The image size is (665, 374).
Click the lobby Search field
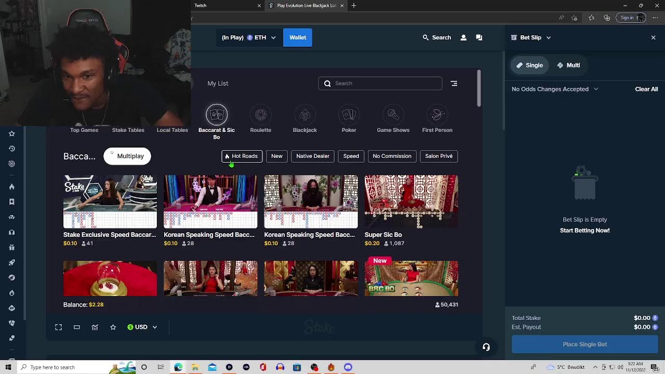380,83
